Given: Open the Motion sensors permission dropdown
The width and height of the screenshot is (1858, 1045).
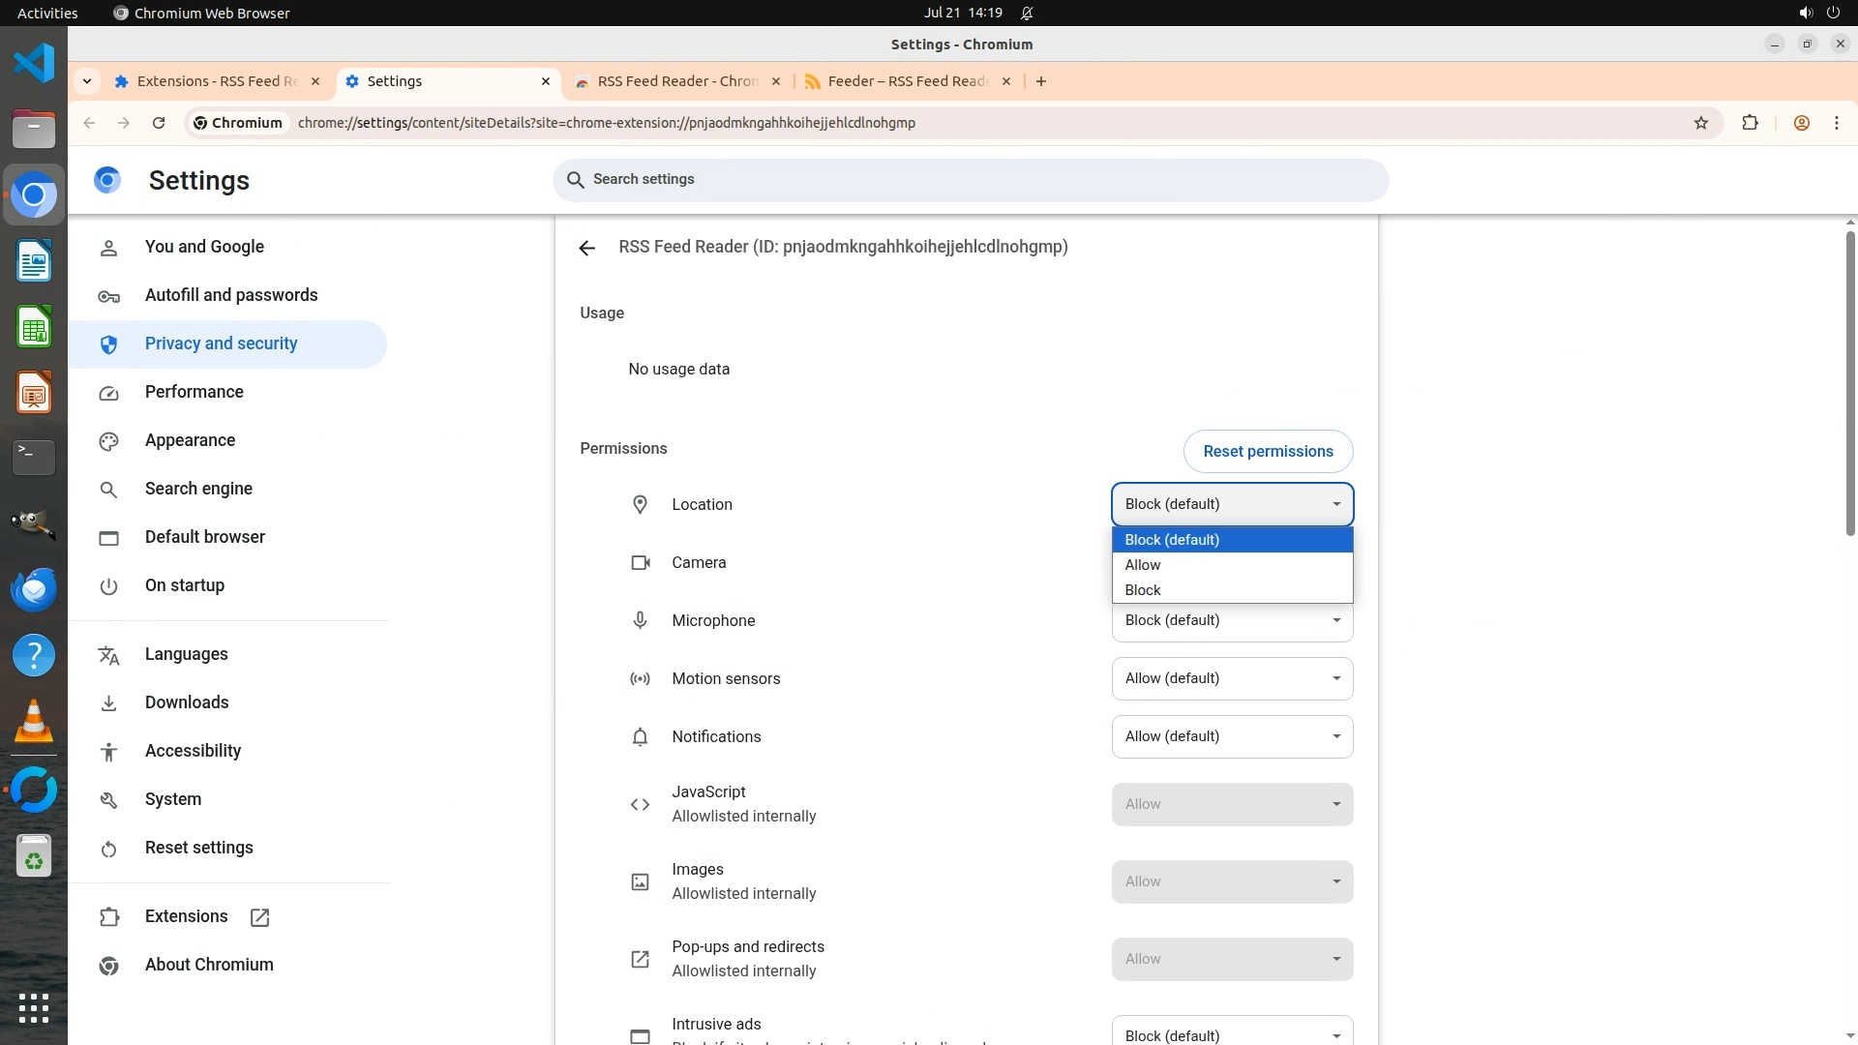Looking at the screenshot, I should tap(1232, 678).
